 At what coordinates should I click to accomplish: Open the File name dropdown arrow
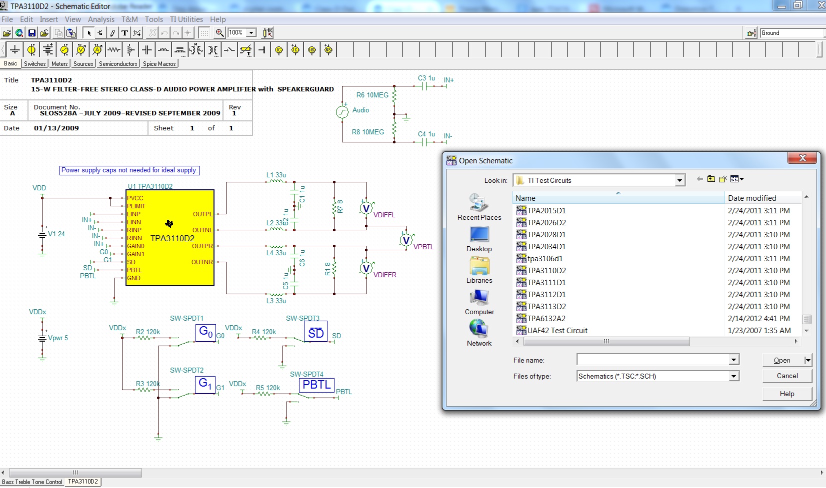click(733, 360)
